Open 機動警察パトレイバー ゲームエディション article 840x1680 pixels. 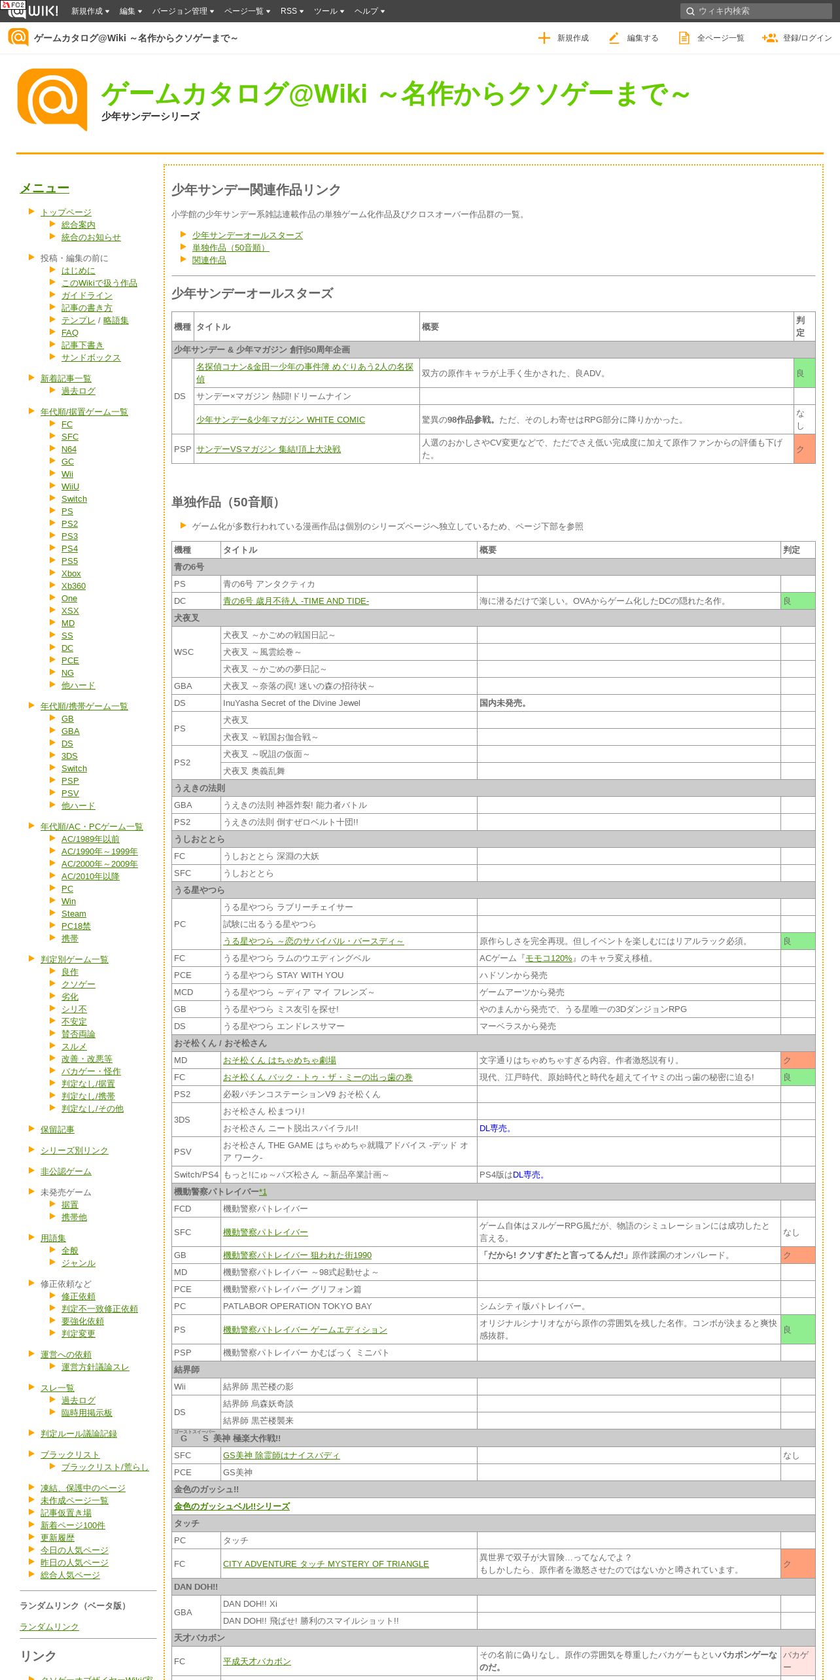coord(305,1330)
